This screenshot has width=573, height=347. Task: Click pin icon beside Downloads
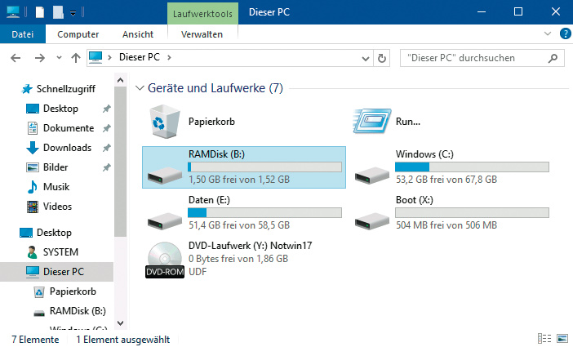pos(106,148)
